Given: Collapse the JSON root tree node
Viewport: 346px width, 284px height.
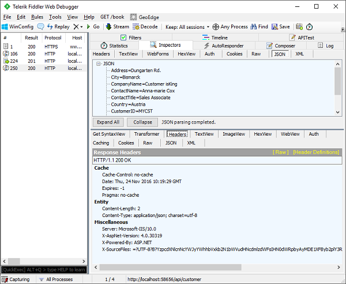Looking at the screenshot, I should (x=98, y=64).
